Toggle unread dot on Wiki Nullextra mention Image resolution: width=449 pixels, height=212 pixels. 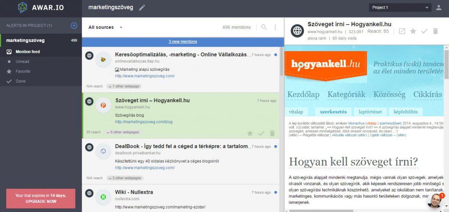coord(275,192)
